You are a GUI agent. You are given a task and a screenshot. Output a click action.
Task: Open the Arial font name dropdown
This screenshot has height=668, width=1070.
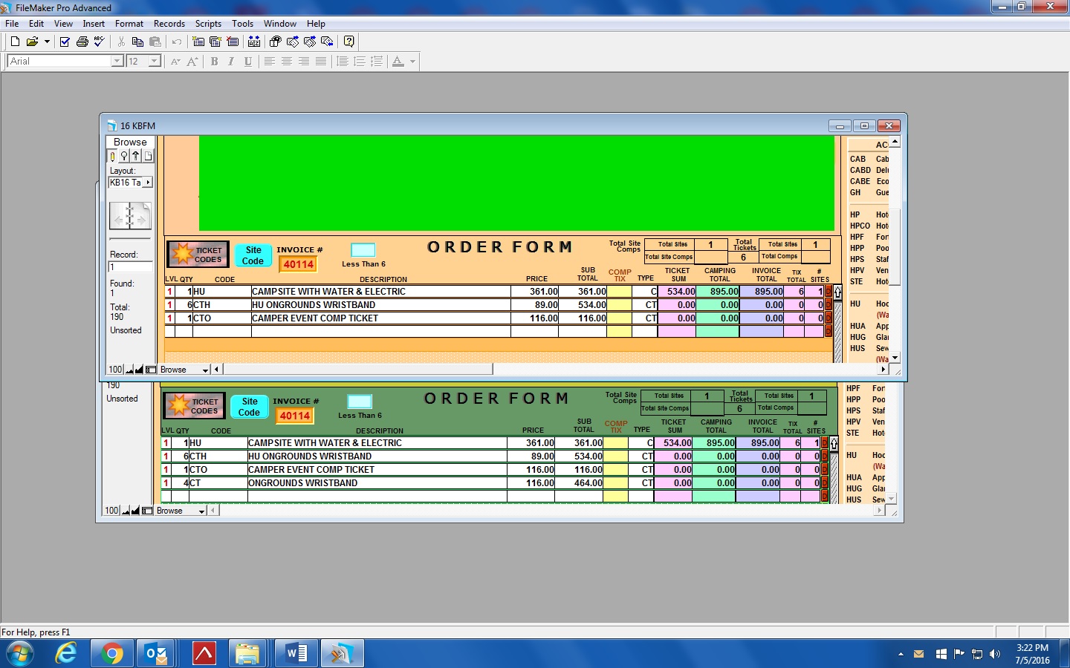click(117, 61)
